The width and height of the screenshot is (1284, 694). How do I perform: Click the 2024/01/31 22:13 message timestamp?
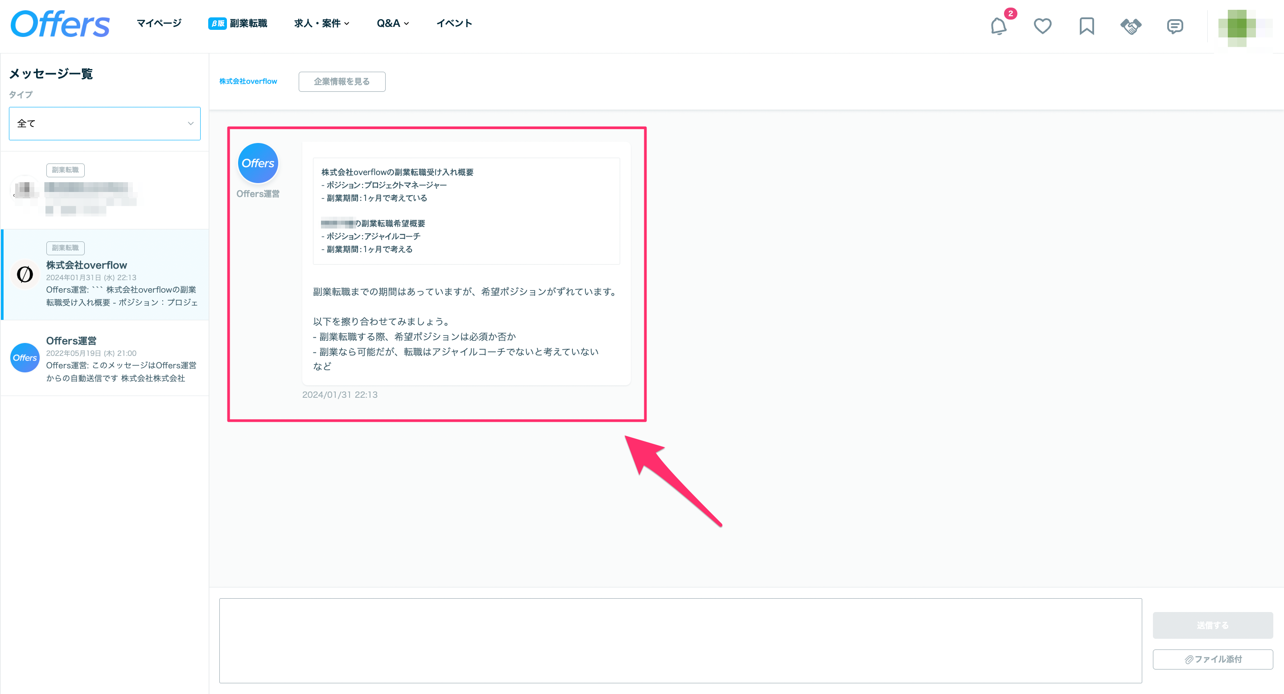point(340,395)
